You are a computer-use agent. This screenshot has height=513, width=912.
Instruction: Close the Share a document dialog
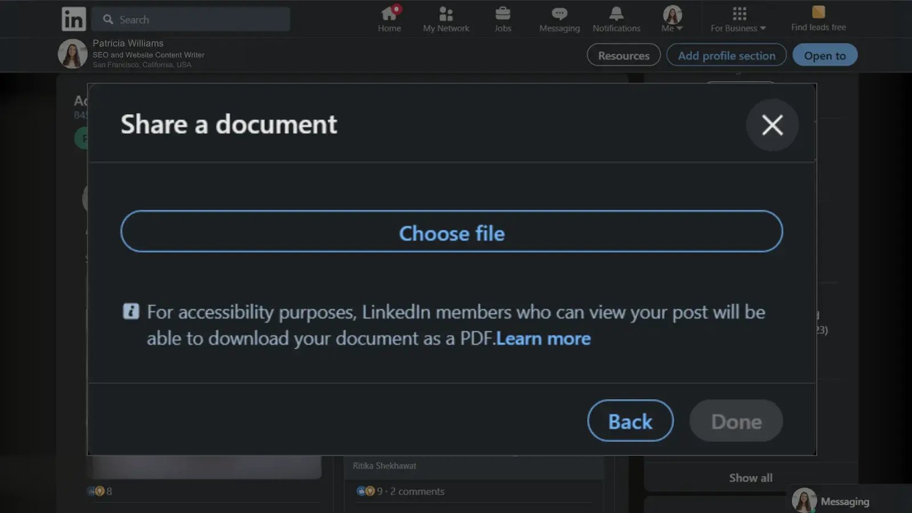772,125
